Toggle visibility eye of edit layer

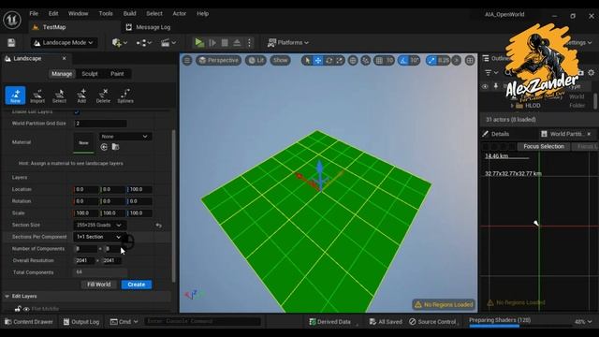click(x=26, y=309)
